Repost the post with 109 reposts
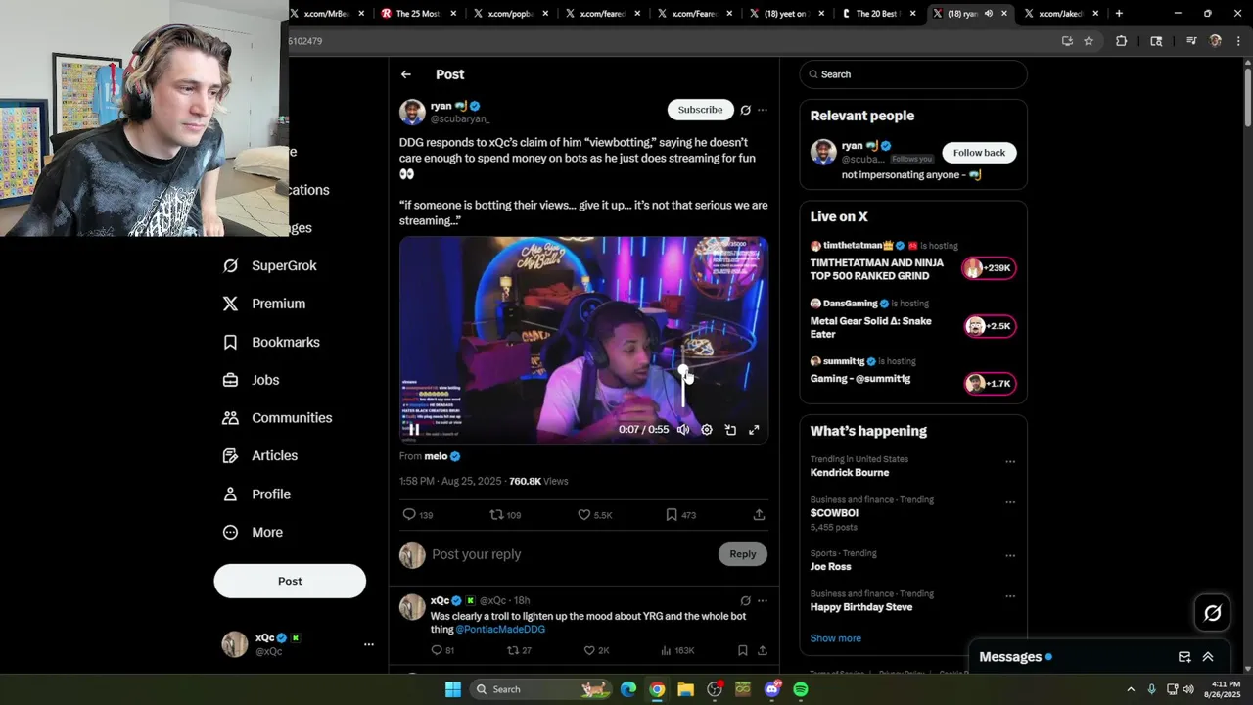This screenshot has height=705, width=1253. point(505,514)
